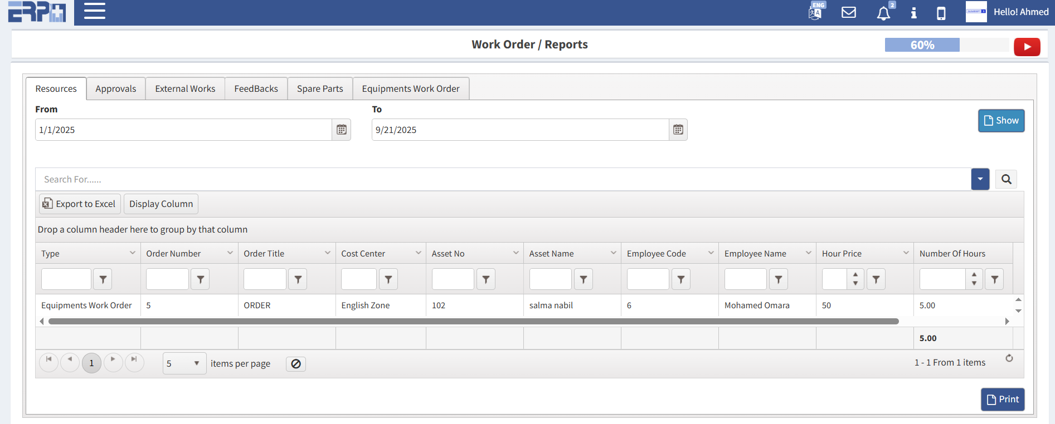Switch to the Spare Parts tab
The width and height of the screenshot is (1055, 424).
click(320, 89)
